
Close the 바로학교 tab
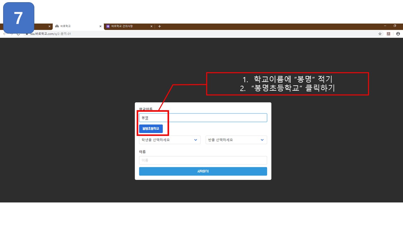point(100,26)
